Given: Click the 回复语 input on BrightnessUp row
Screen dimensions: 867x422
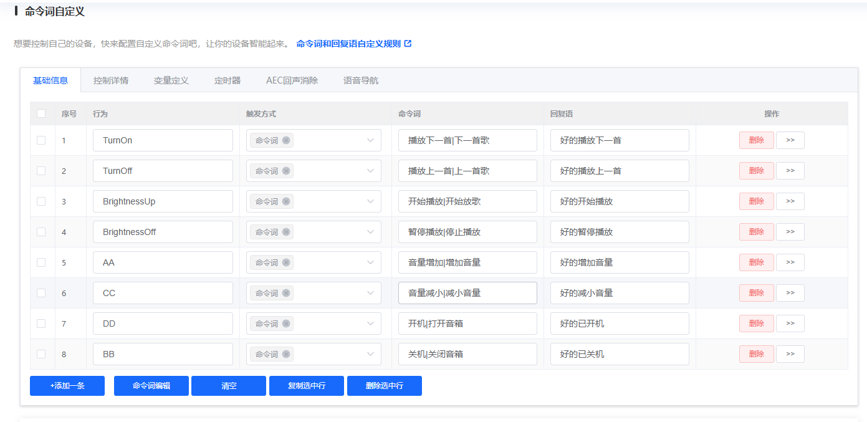Looking at the screenshot, I should (620, 201).
